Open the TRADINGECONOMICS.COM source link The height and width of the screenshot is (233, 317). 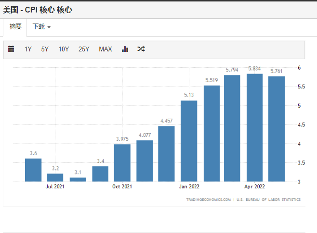209,199
